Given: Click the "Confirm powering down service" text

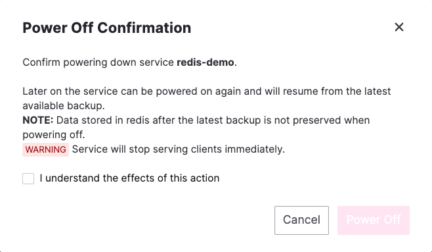Looking at the screenshot, I should tap(98, 63).
